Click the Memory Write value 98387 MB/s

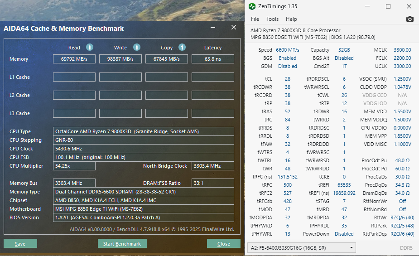[120, 59]
